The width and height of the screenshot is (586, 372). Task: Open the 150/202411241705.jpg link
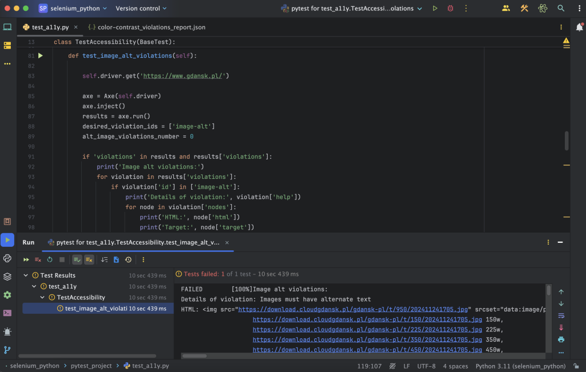(367, 319)
